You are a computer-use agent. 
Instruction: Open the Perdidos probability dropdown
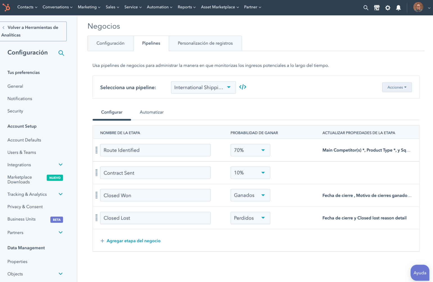(x=250, y=218)
